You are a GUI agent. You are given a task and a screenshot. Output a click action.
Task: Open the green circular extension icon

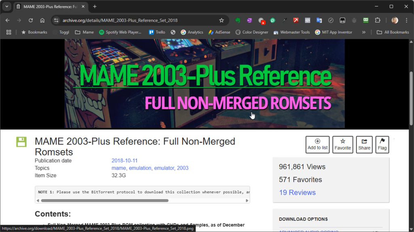point(273,20)
